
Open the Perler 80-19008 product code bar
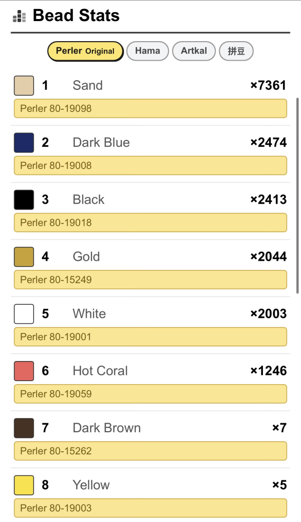150,165
